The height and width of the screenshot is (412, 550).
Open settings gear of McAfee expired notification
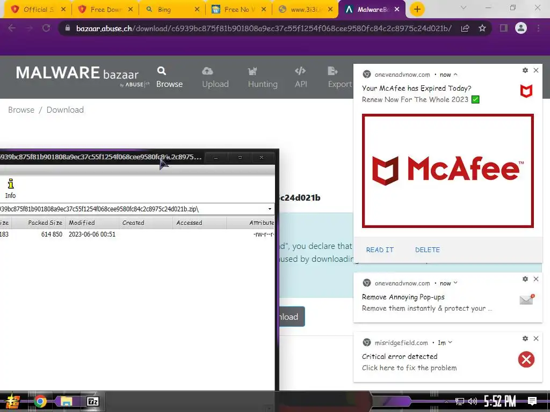525,70
